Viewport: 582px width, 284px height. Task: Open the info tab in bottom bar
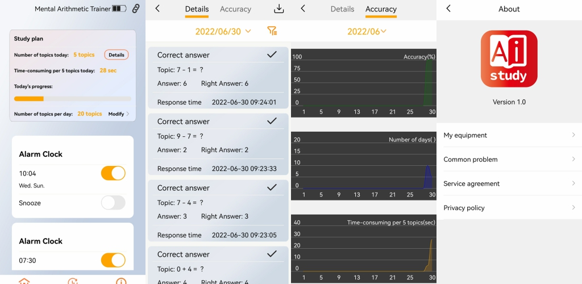coord(121,281)
